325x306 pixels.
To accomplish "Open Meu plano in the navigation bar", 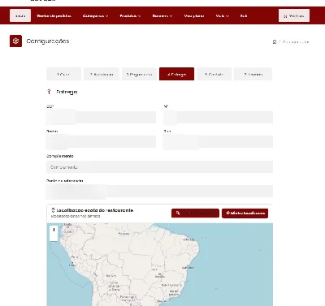I will [194, 16].
